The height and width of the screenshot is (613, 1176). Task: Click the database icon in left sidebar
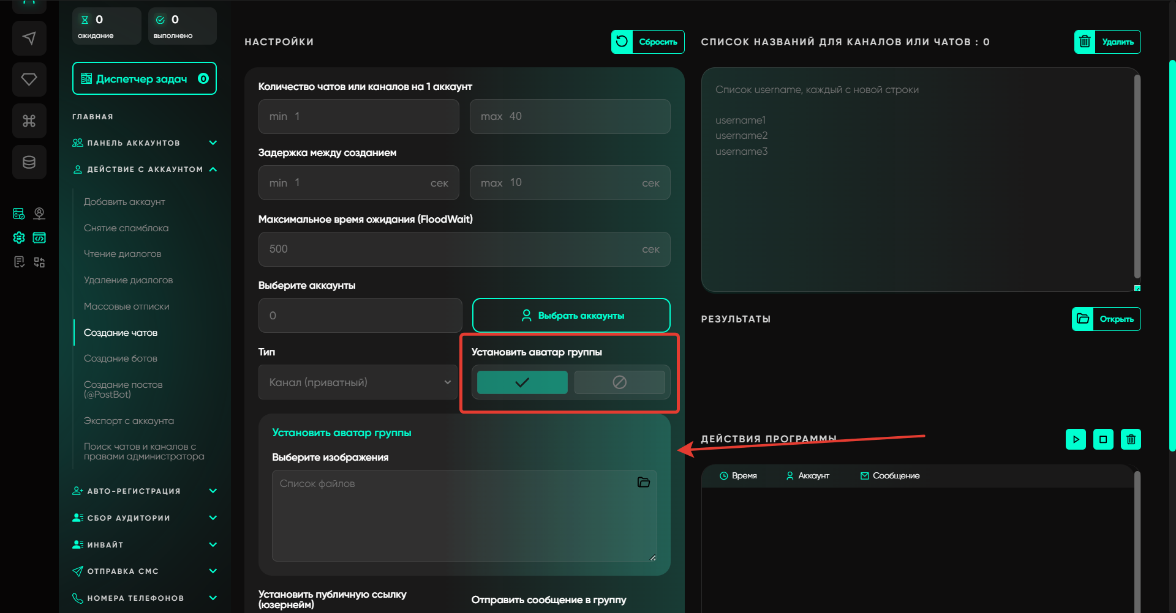tap(29, 162)
